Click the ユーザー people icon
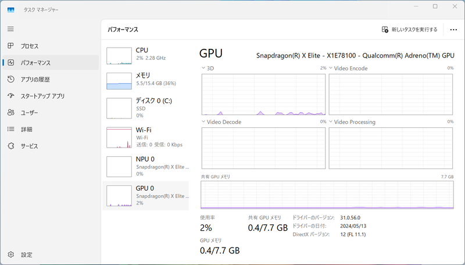The height and width of the screenshot is (265, 465). click(10, 112)
